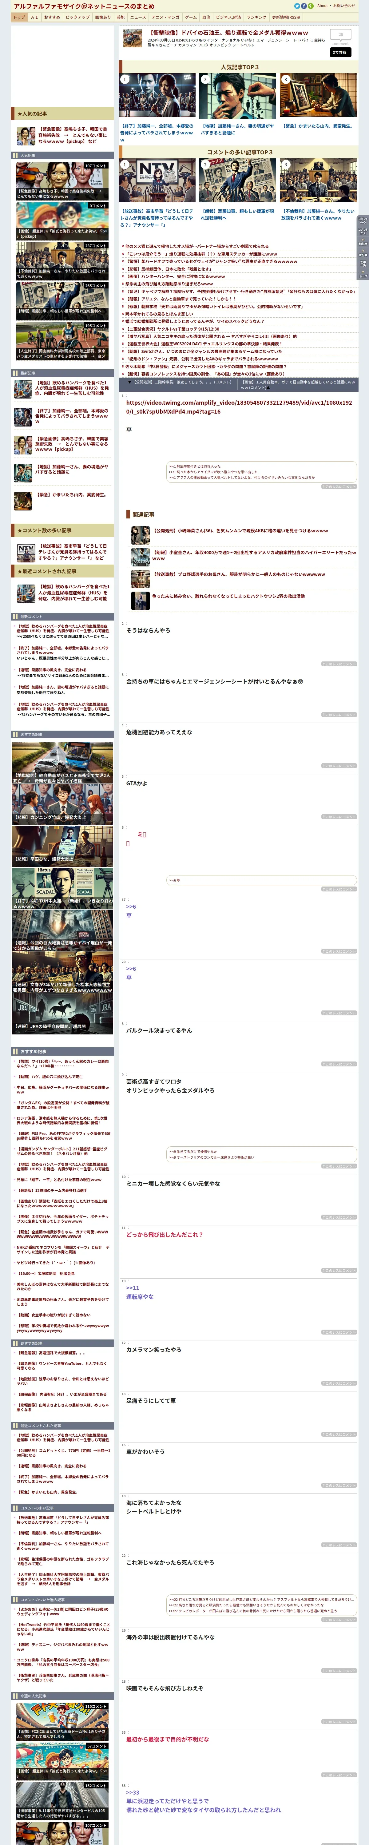Viewport: 369px width, 1845px height.
Task: Open the About link in the header
Action: 323,6
